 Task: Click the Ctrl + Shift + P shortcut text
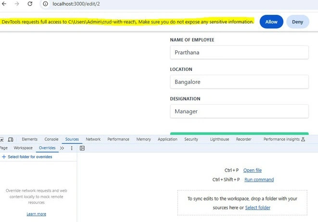click(x=226, y=179)
